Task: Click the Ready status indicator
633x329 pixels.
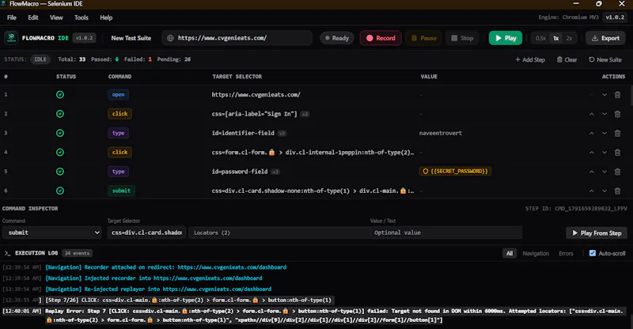Action: pos(337,38)
